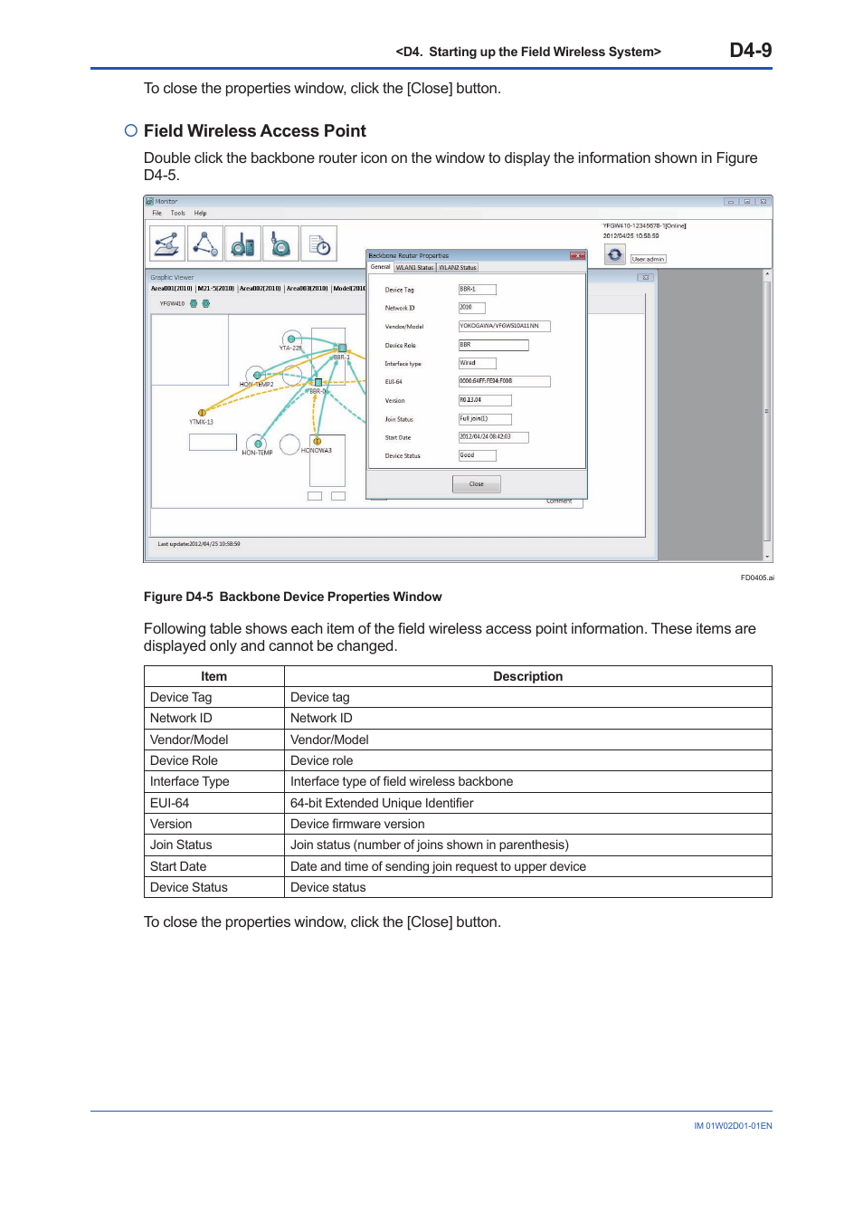Open the File menu

click(x=156, y=214)
